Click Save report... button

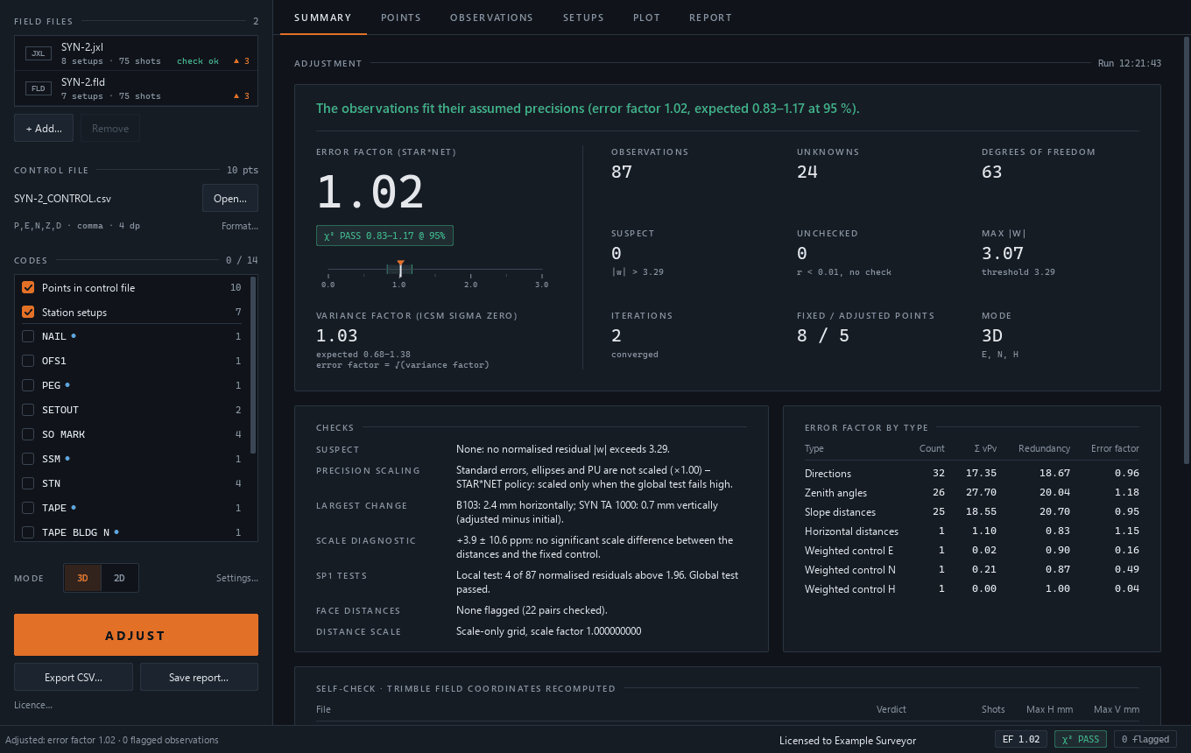[199, 677]
